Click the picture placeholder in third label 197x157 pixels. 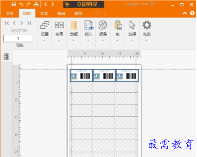tap(120, 76)
